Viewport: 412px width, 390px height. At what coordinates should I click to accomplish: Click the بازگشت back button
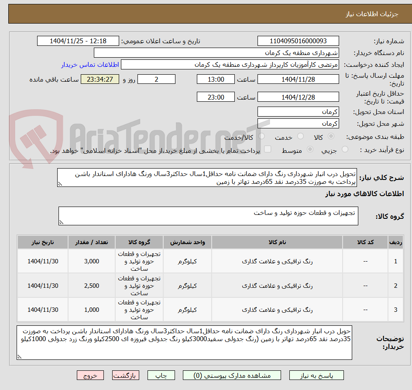126,375
